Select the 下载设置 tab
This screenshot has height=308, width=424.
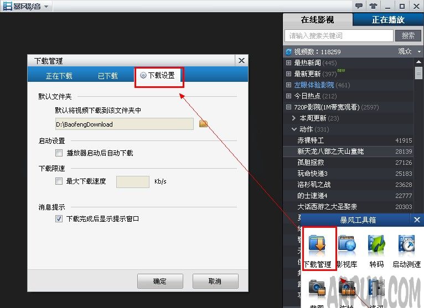[x=157, y=75]
